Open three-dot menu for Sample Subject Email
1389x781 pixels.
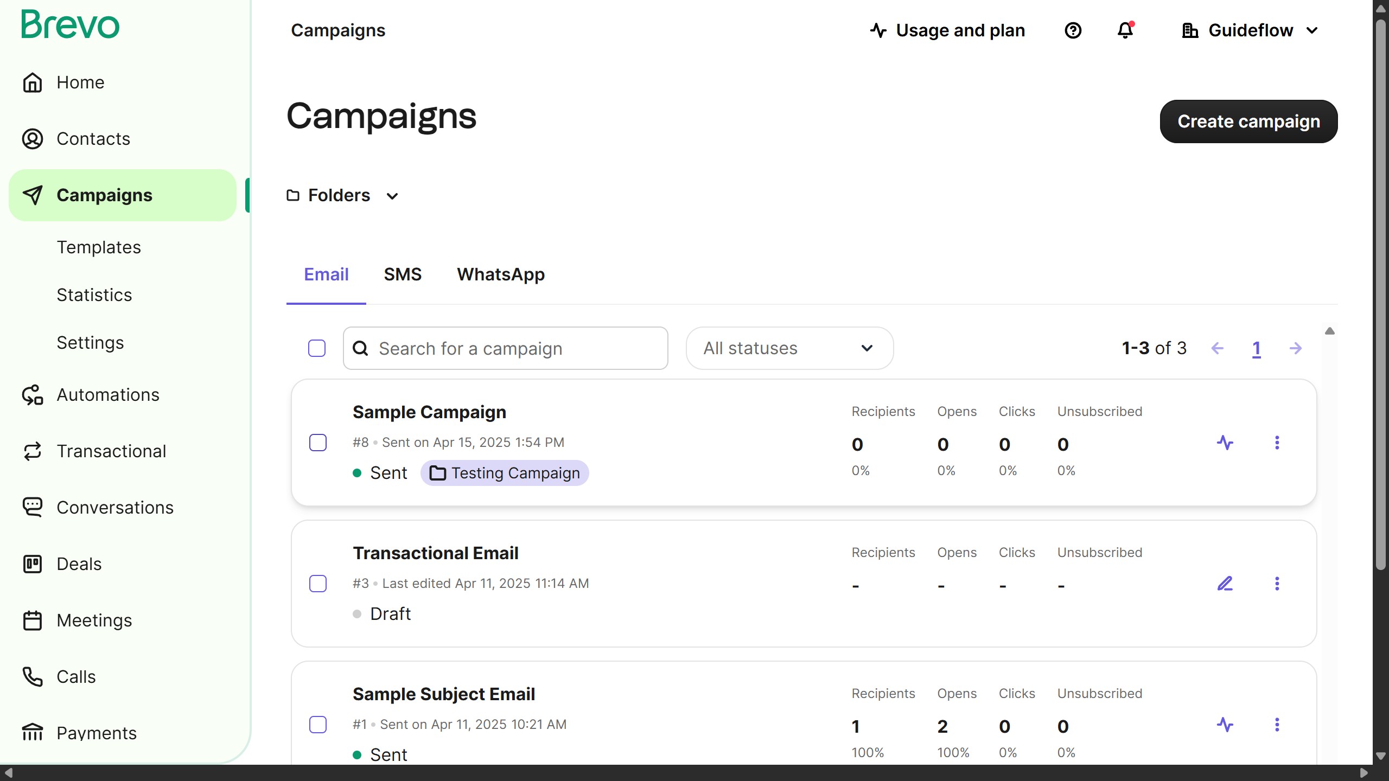tap(1277, 725)
